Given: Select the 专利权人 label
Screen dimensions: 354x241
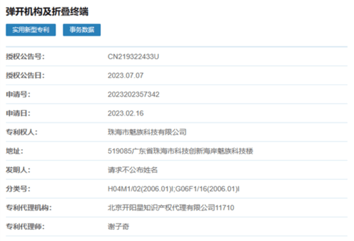Looking at the screenshot, I should 22,132.
